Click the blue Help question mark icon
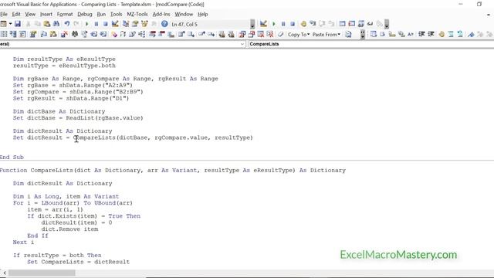Image resolution: width=494 pixels, height=278 pixels. click(164, 24)
